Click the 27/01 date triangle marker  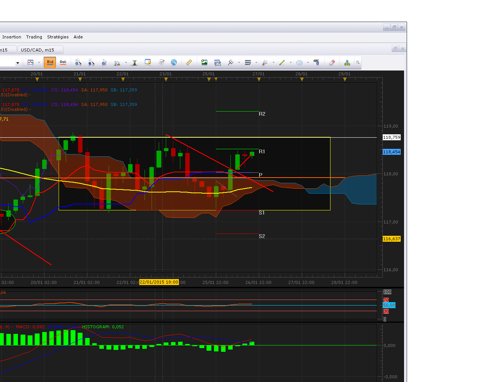pos(259,79)
